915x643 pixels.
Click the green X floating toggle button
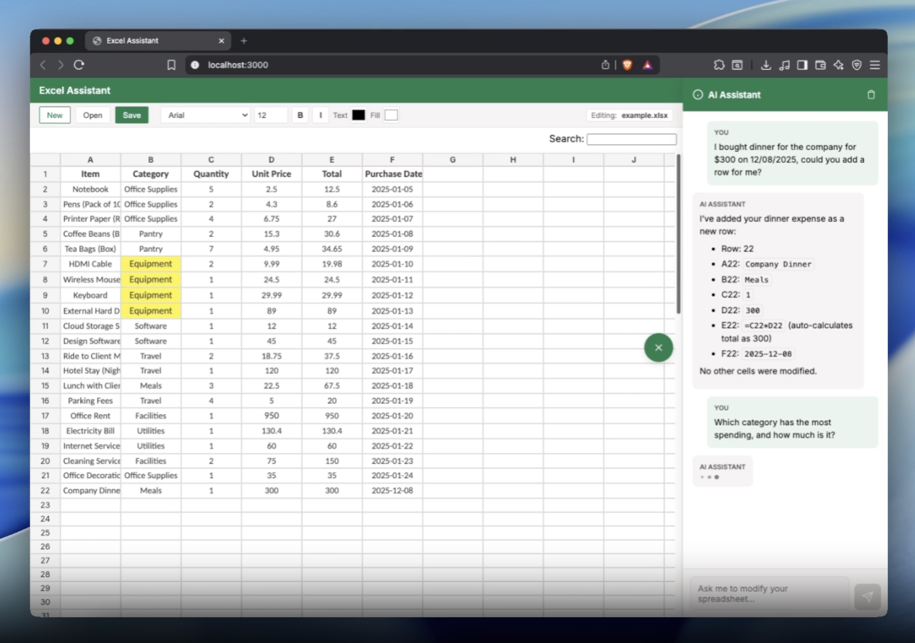click(658, 347)
